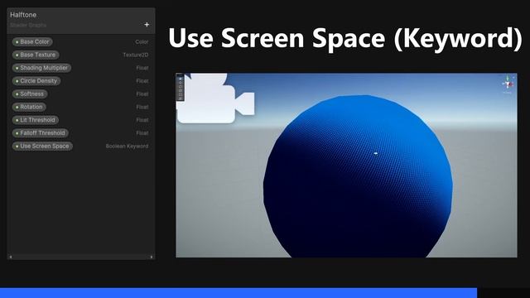
Task: Click the Float label beside Circle Density
Action: click(x=142, y=81)
